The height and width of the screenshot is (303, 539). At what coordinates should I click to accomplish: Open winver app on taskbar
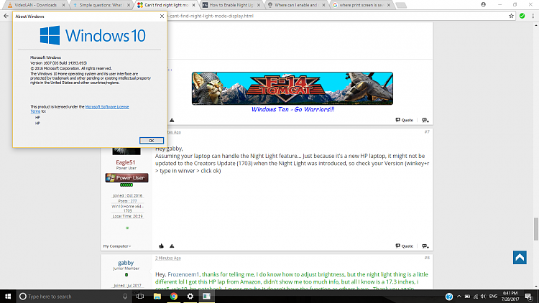tap(206, 296)
